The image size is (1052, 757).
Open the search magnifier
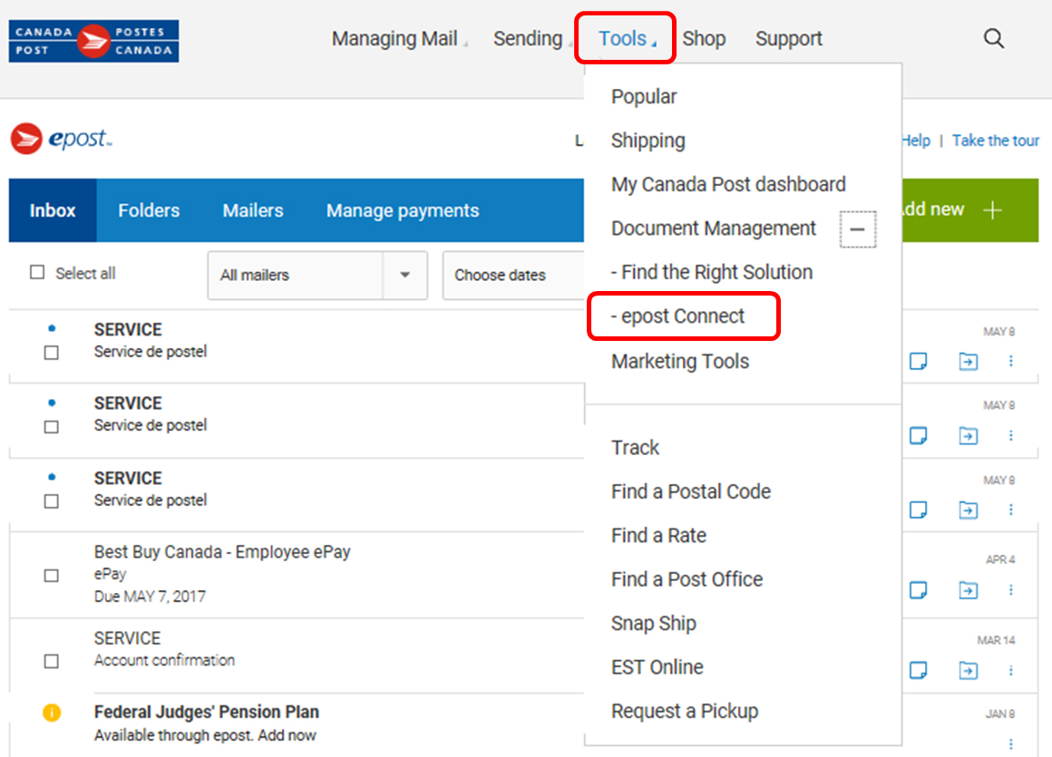pyautogui.click(x=993, y=38)
